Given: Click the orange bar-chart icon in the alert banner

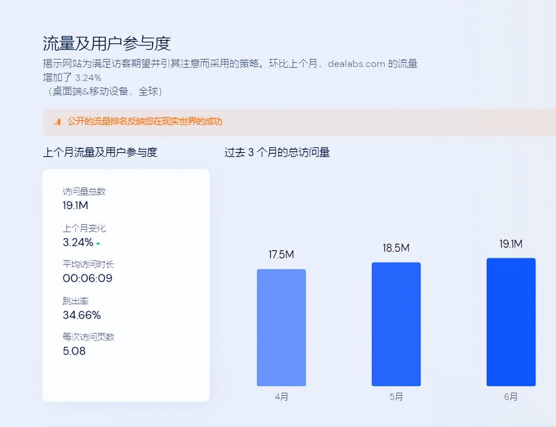Looking at the screenshot, I should 57,121.
